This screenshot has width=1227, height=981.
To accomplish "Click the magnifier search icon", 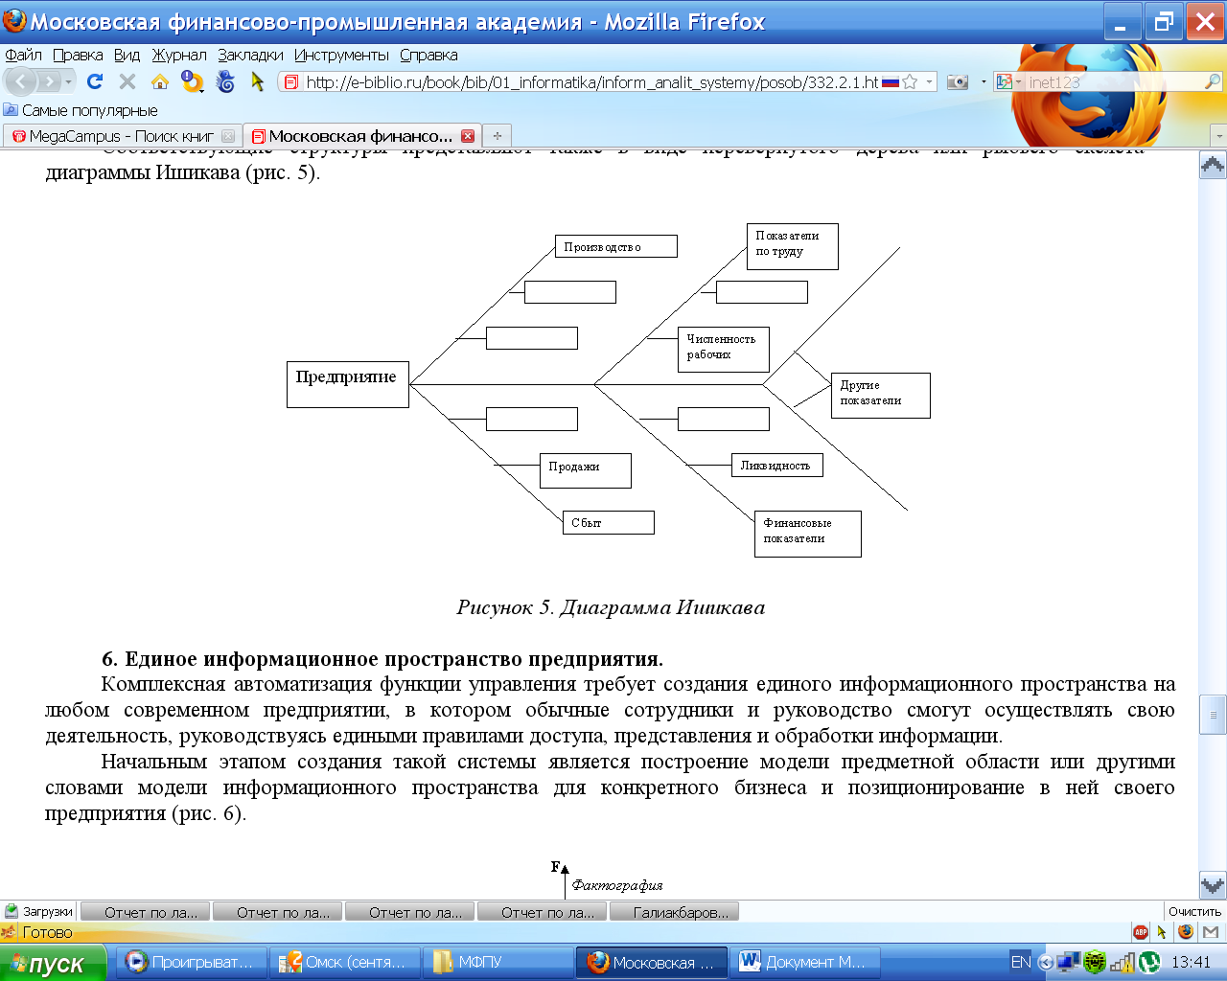I will pyautogui.click(x=1213, y=82).
